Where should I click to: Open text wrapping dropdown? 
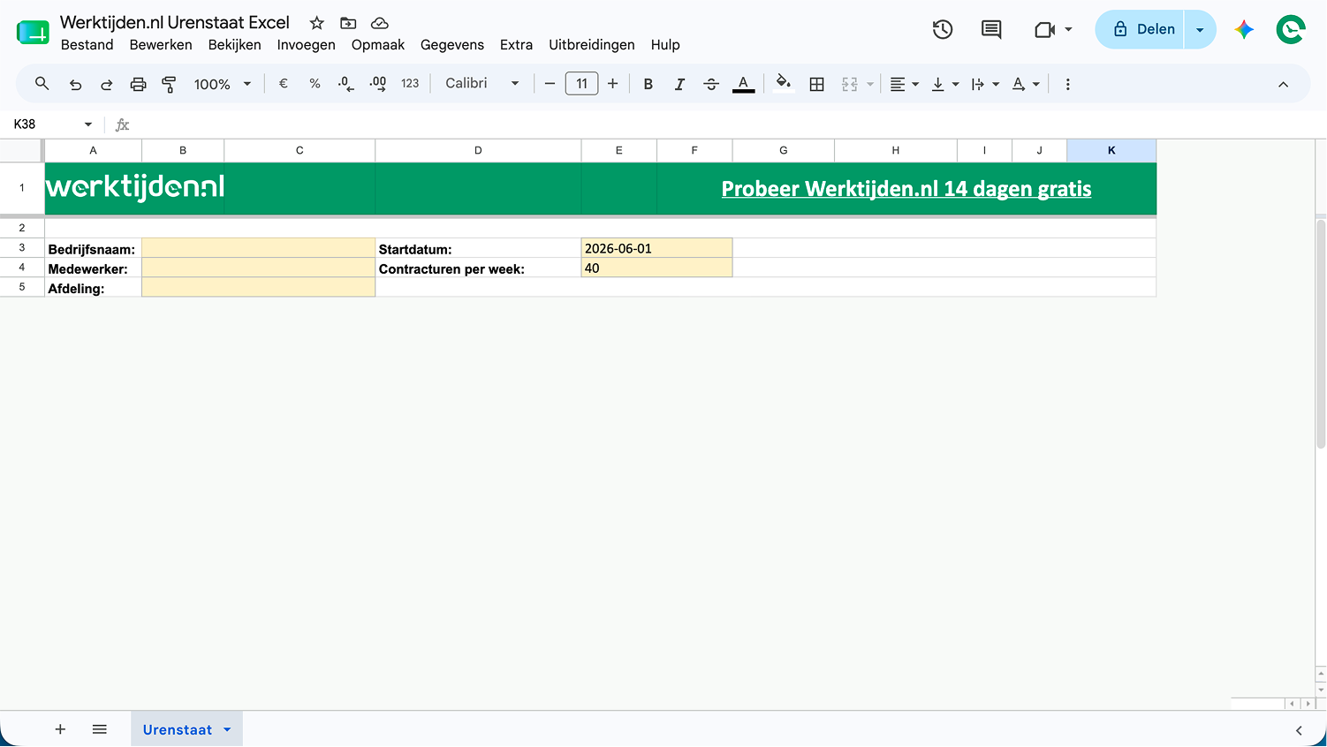985,84
